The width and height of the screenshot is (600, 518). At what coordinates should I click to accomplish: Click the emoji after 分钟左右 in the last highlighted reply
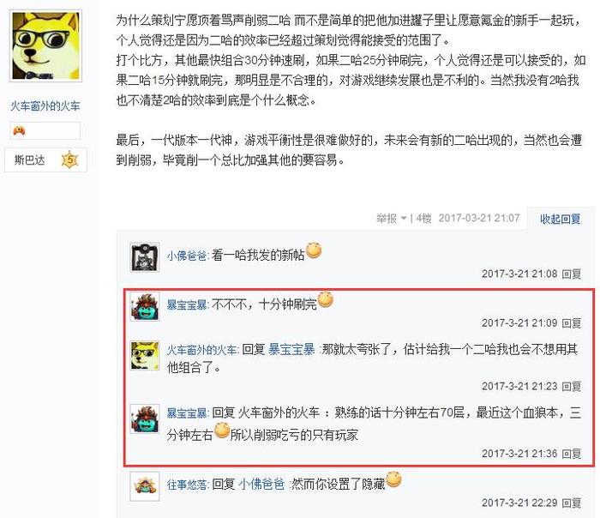[x=222, y=430]
